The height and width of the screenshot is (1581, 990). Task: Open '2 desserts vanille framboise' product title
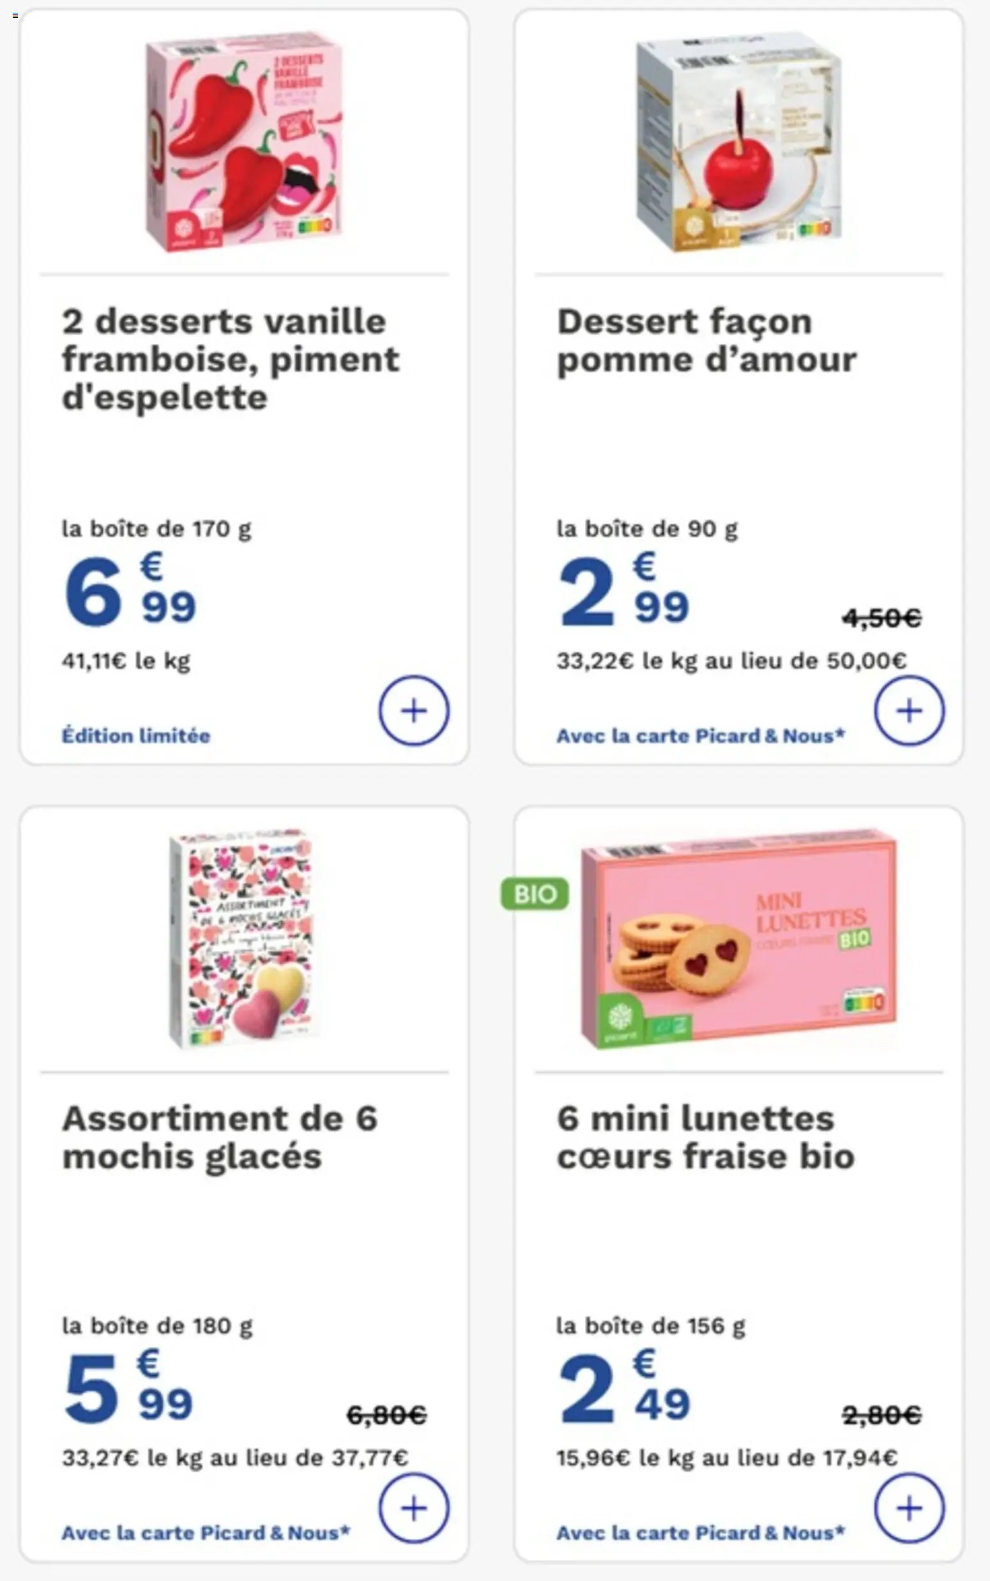pyautogui.click(x=230, y=359)
